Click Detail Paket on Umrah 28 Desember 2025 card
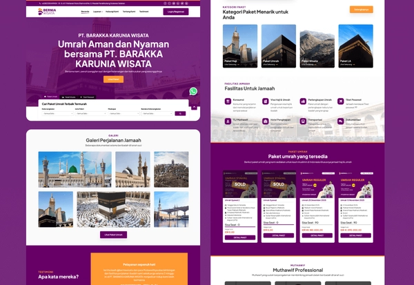This screenshot has width=414, height=285. coord(317,235)
